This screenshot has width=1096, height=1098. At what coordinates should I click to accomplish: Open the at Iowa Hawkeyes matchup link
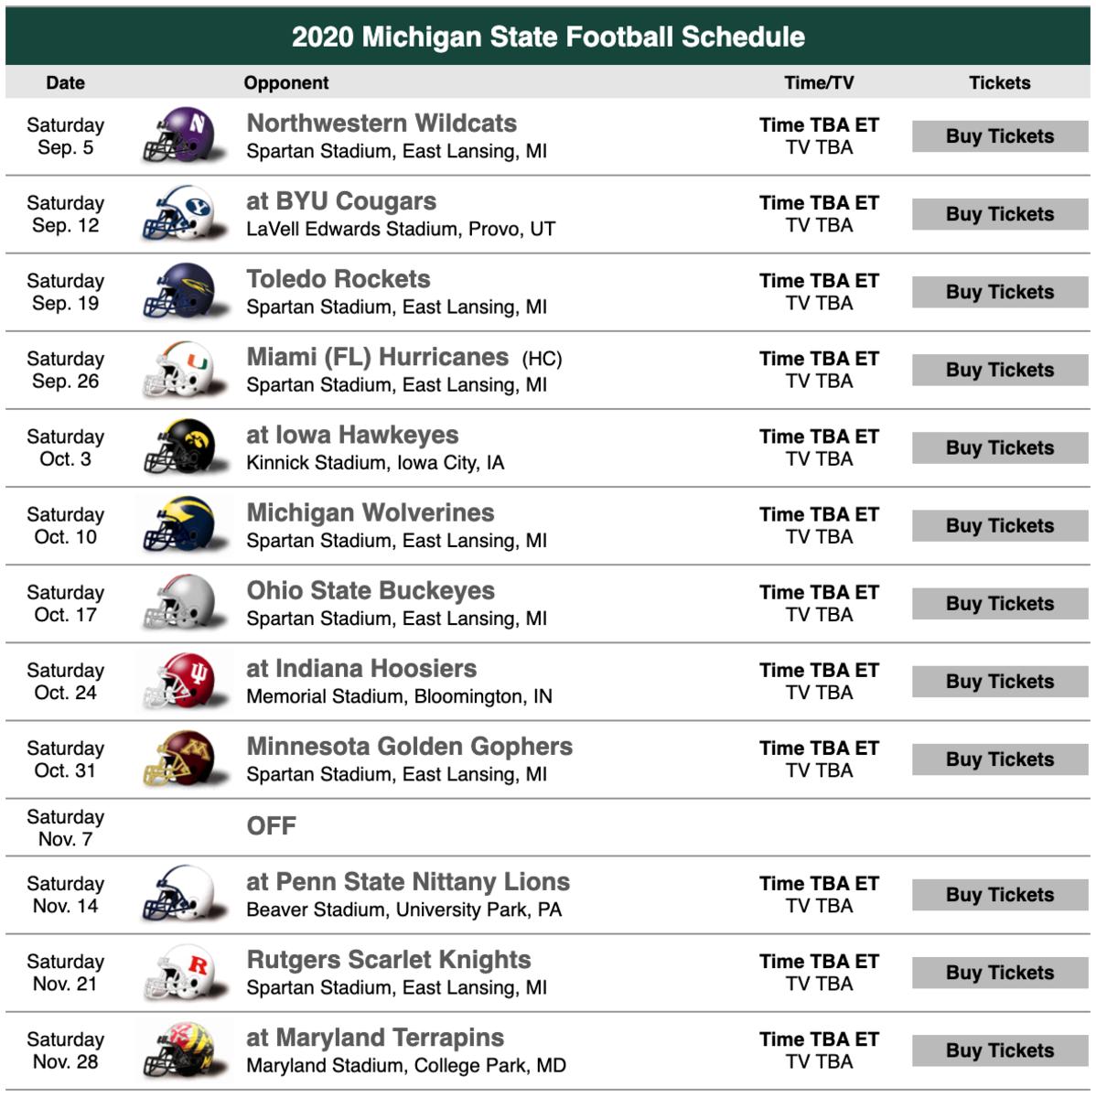coord(352,435)
